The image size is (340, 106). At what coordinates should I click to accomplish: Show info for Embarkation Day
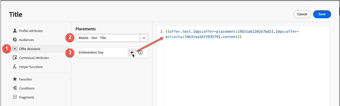pyautogui.click(x=141, y=52)
